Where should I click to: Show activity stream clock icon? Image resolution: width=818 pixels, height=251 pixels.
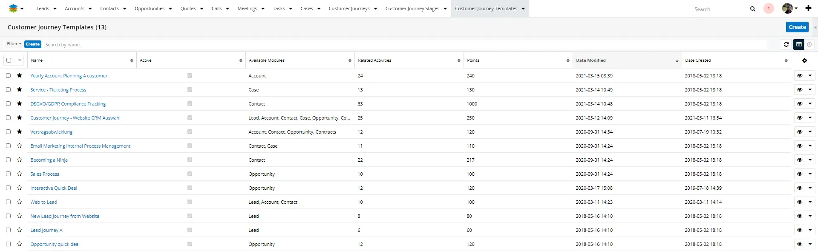[809, 44]
